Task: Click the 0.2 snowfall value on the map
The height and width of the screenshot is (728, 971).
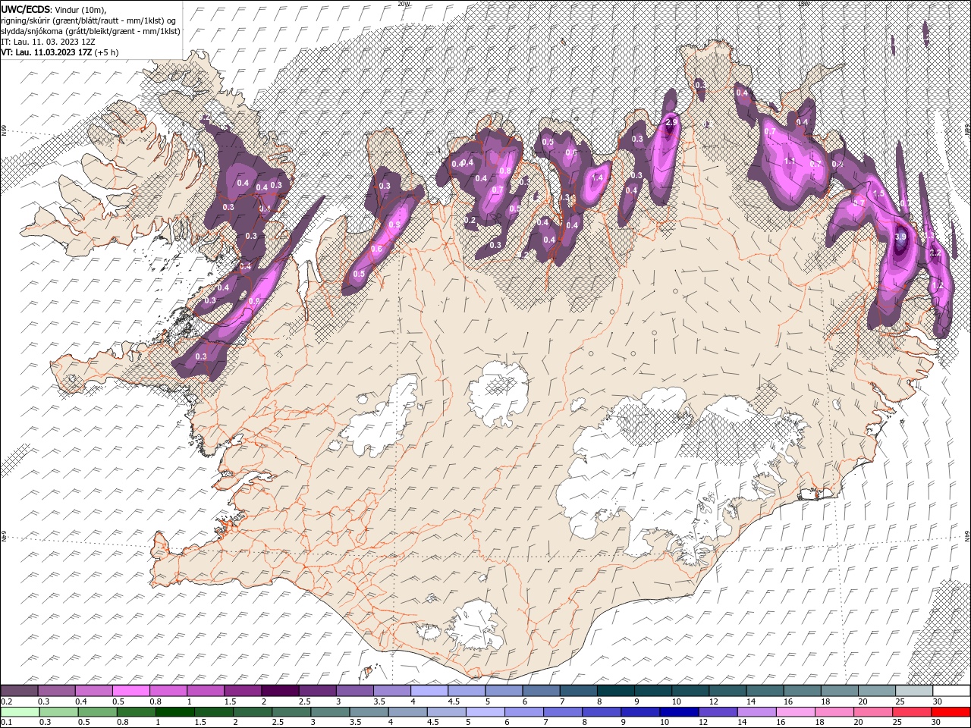Action: 470,221
